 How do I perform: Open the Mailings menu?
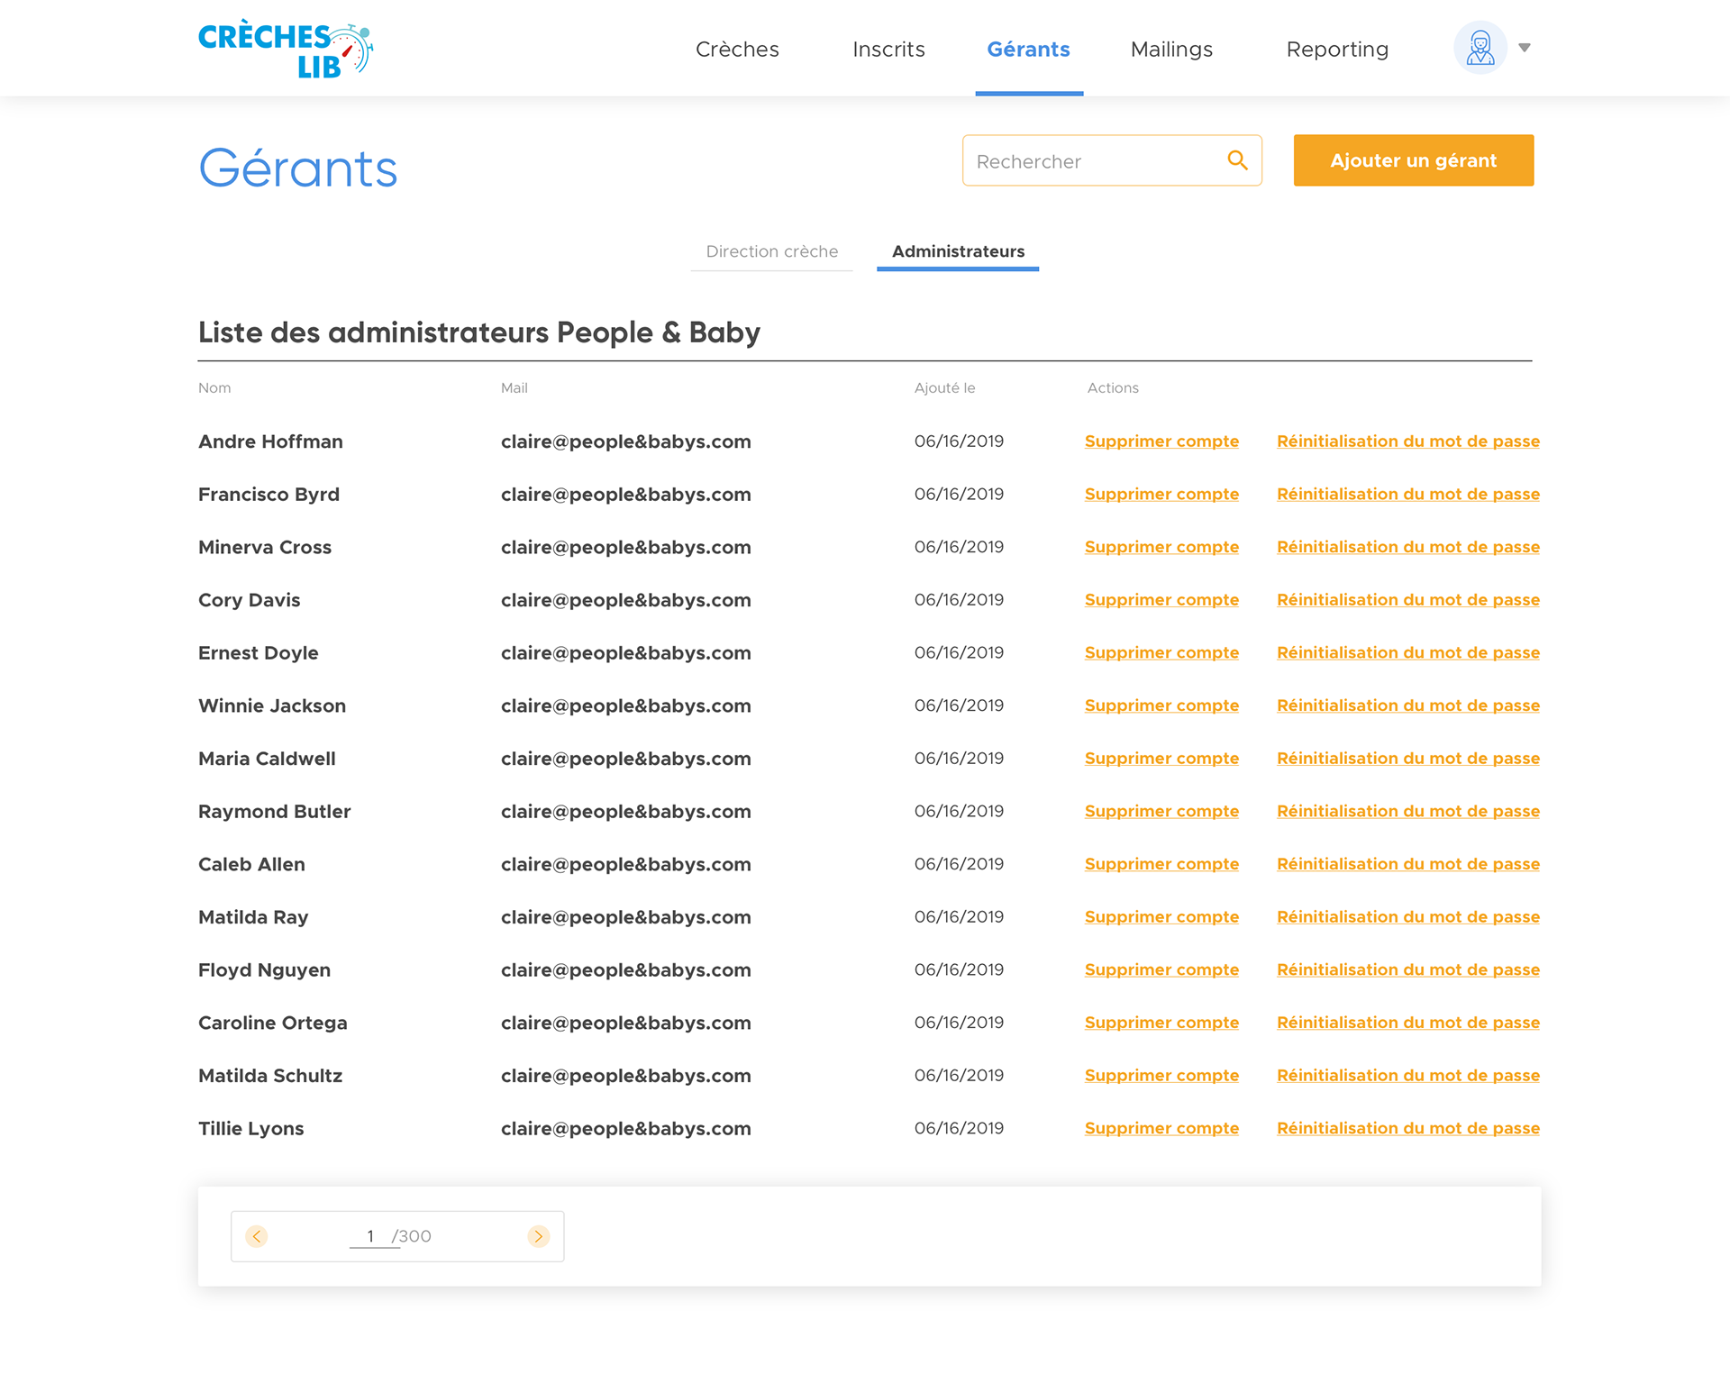[x=1171, y=50]
